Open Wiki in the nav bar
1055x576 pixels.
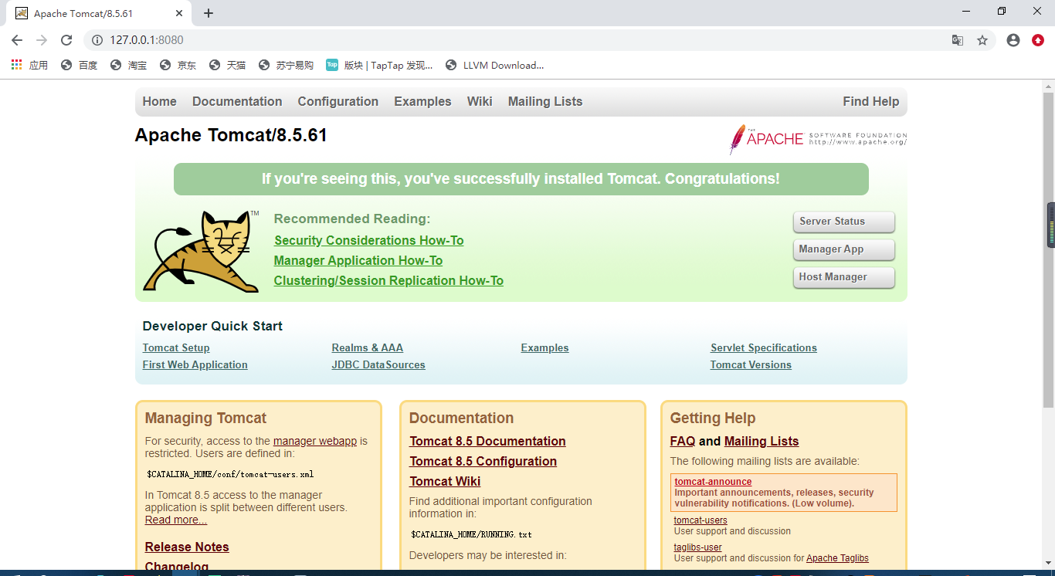pos(480,102)
